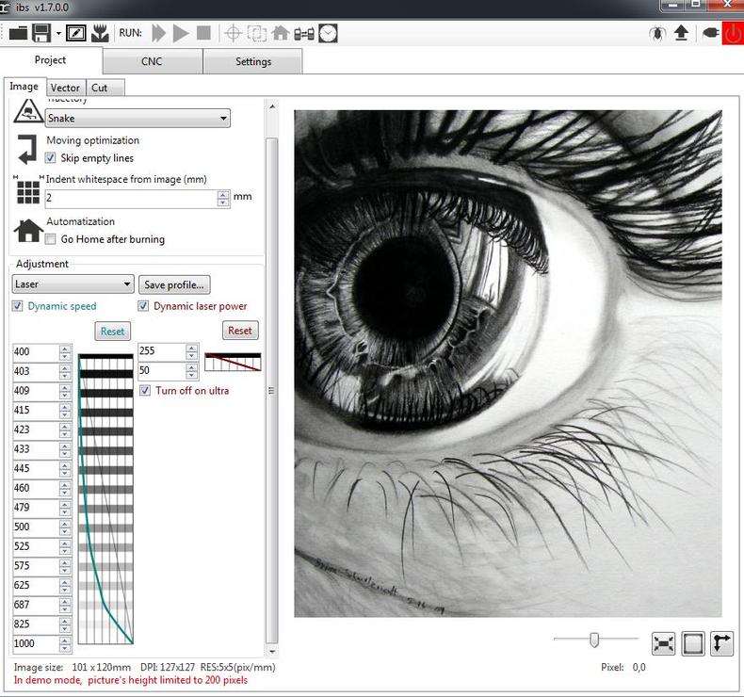This screenshot has height=697, width=744.
Task: Toggle Dynamic laser power checkbox
Action: point(144,306)
